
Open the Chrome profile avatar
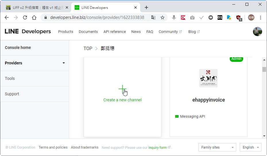[x=251, y=17]
